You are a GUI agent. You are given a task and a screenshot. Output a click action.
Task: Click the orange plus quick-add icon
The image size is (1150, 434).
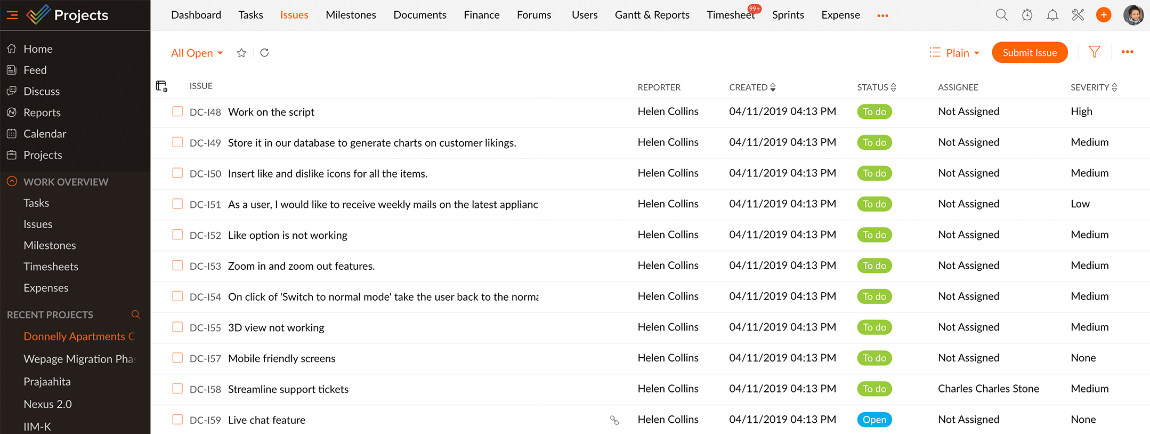point(1104,15)
